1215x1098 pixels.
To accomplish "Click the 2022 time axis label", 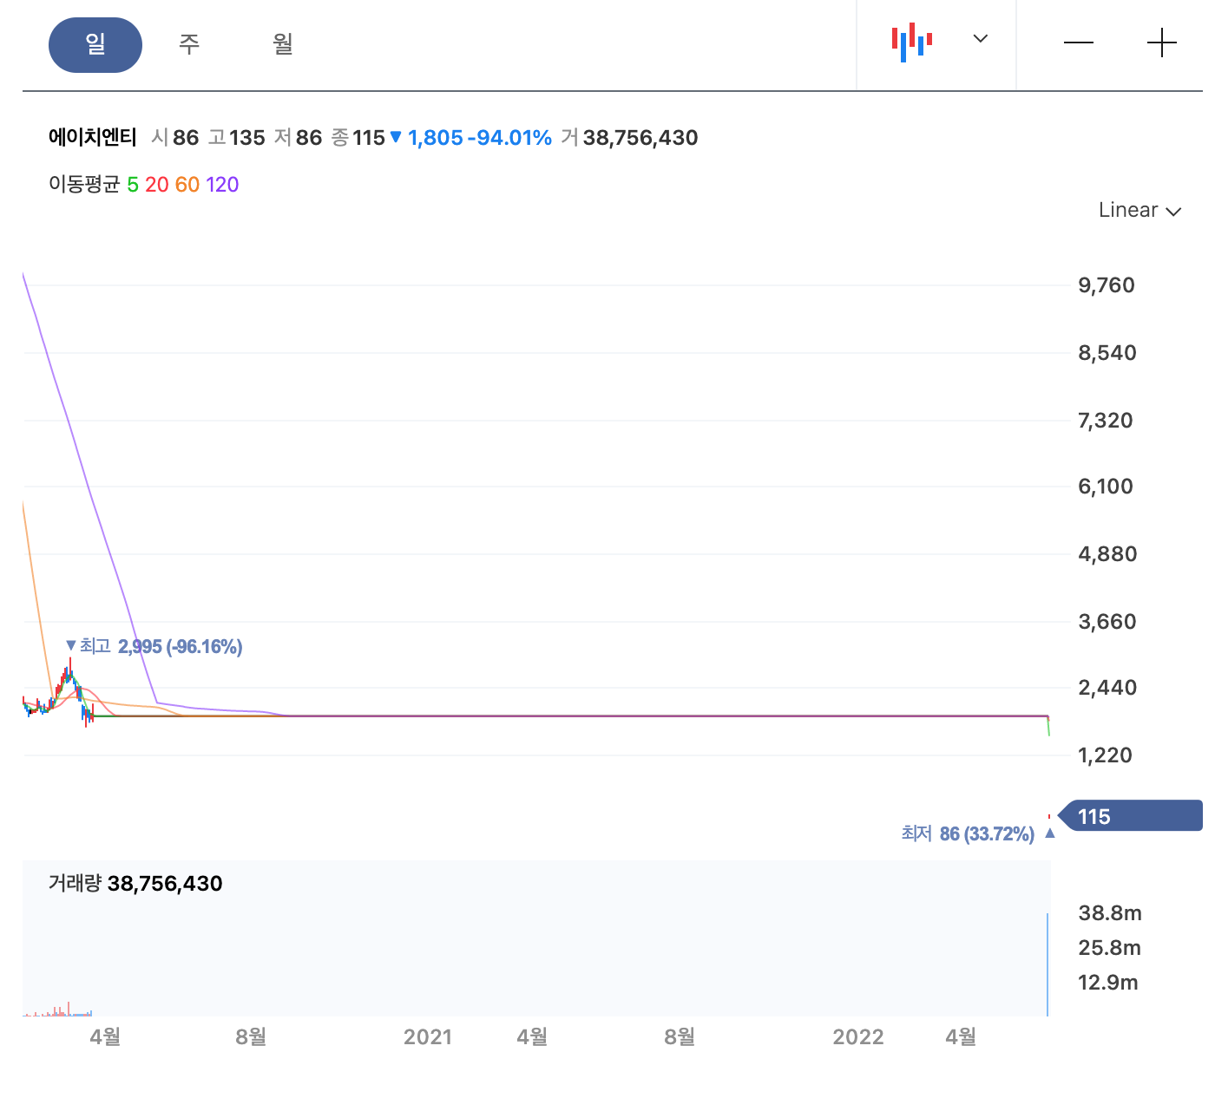I will [858, 1037].
